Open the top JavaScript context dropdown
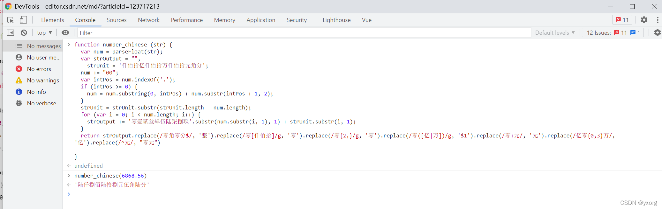The image size is (662, 209). (x=44, y=32)
